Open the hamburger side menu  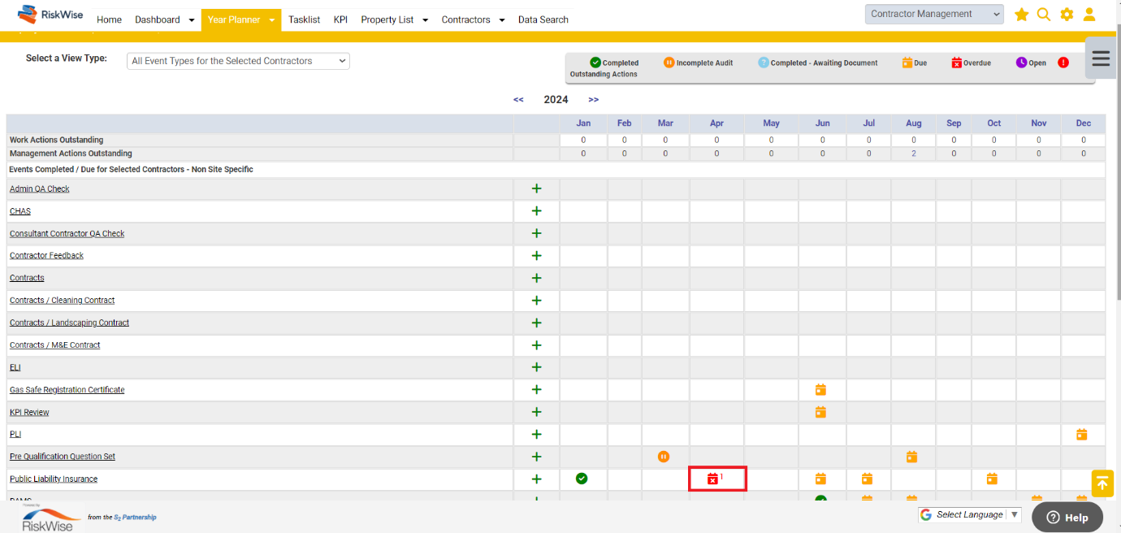click(x=1101, y=58)
